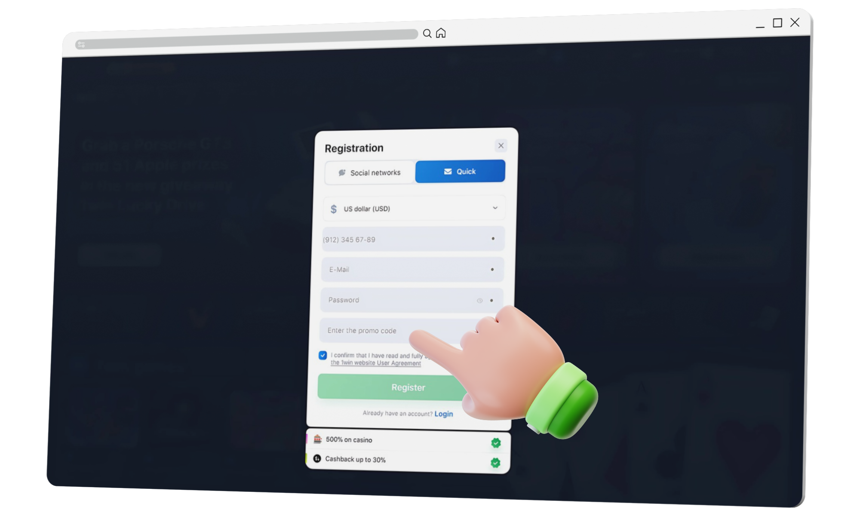860x516 pixels.
Task: Click the Login link
Action: [x=443, y=413]
